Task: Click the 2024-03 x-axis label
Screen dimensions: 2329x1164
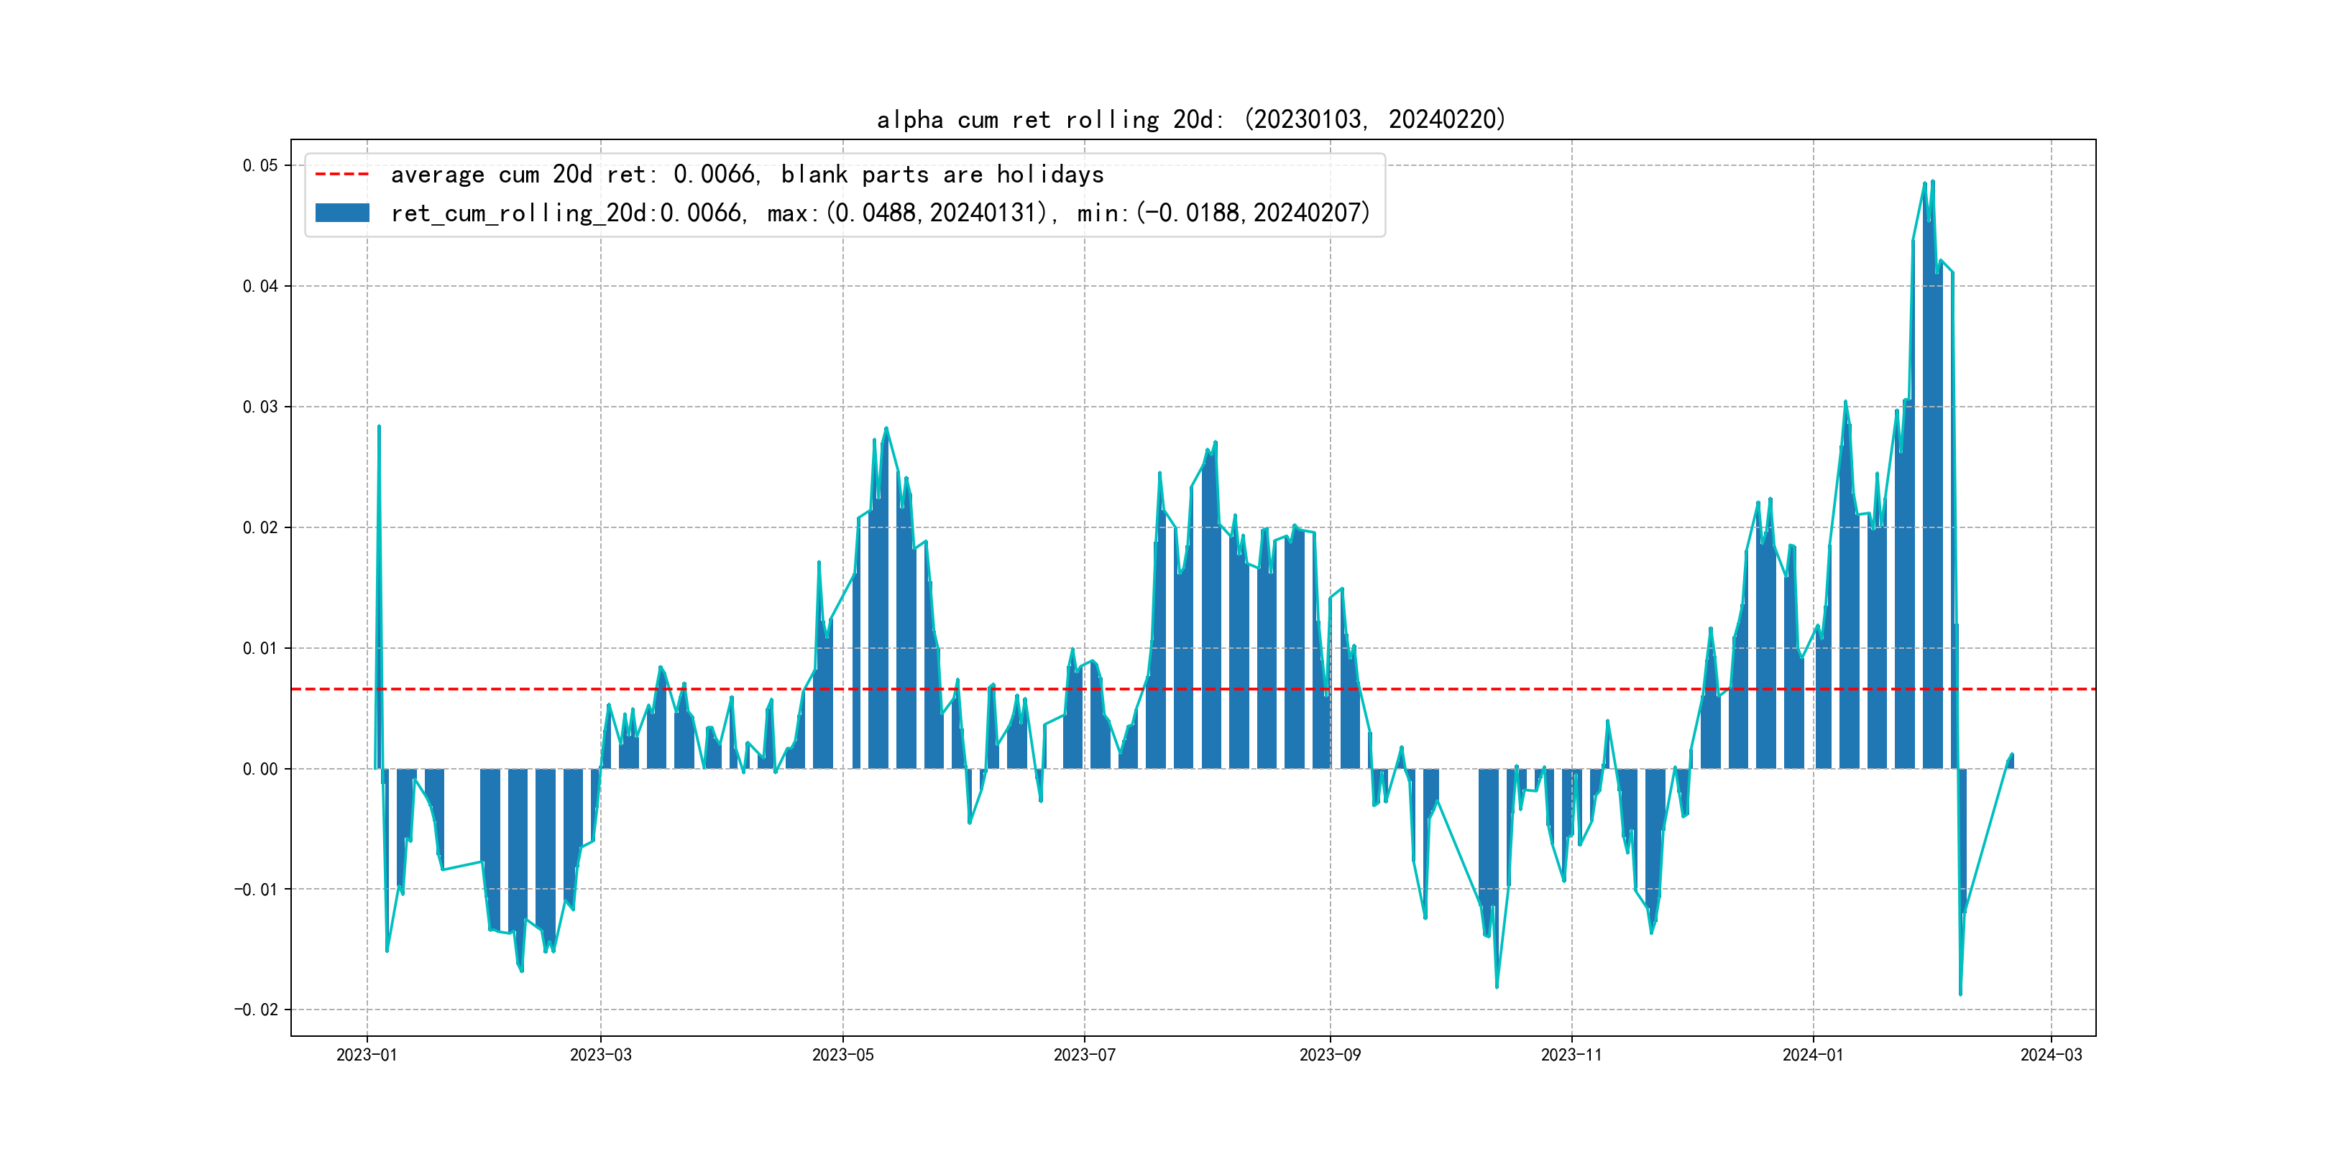Action: point(2051,1055)
